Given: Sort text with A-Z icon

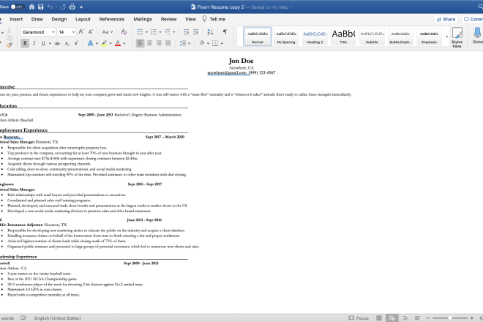Looking at the screenshot, I should click(x=210, y=31).
